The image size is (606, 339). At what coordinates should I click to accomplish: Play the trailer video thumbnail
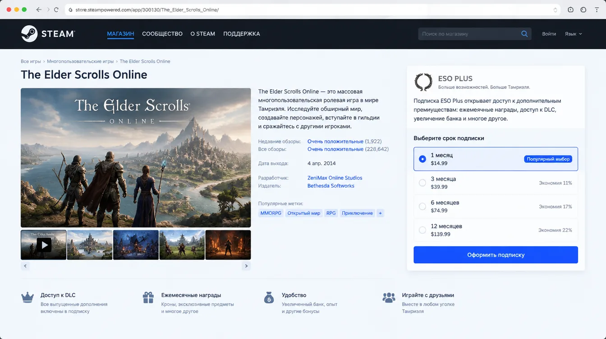pyautogui.click(x=44, y=245)
